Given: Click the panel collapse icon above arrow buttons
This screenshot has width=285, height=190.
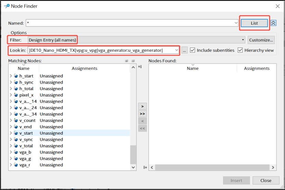Looking at the screenshot, I should click(140, 67).
